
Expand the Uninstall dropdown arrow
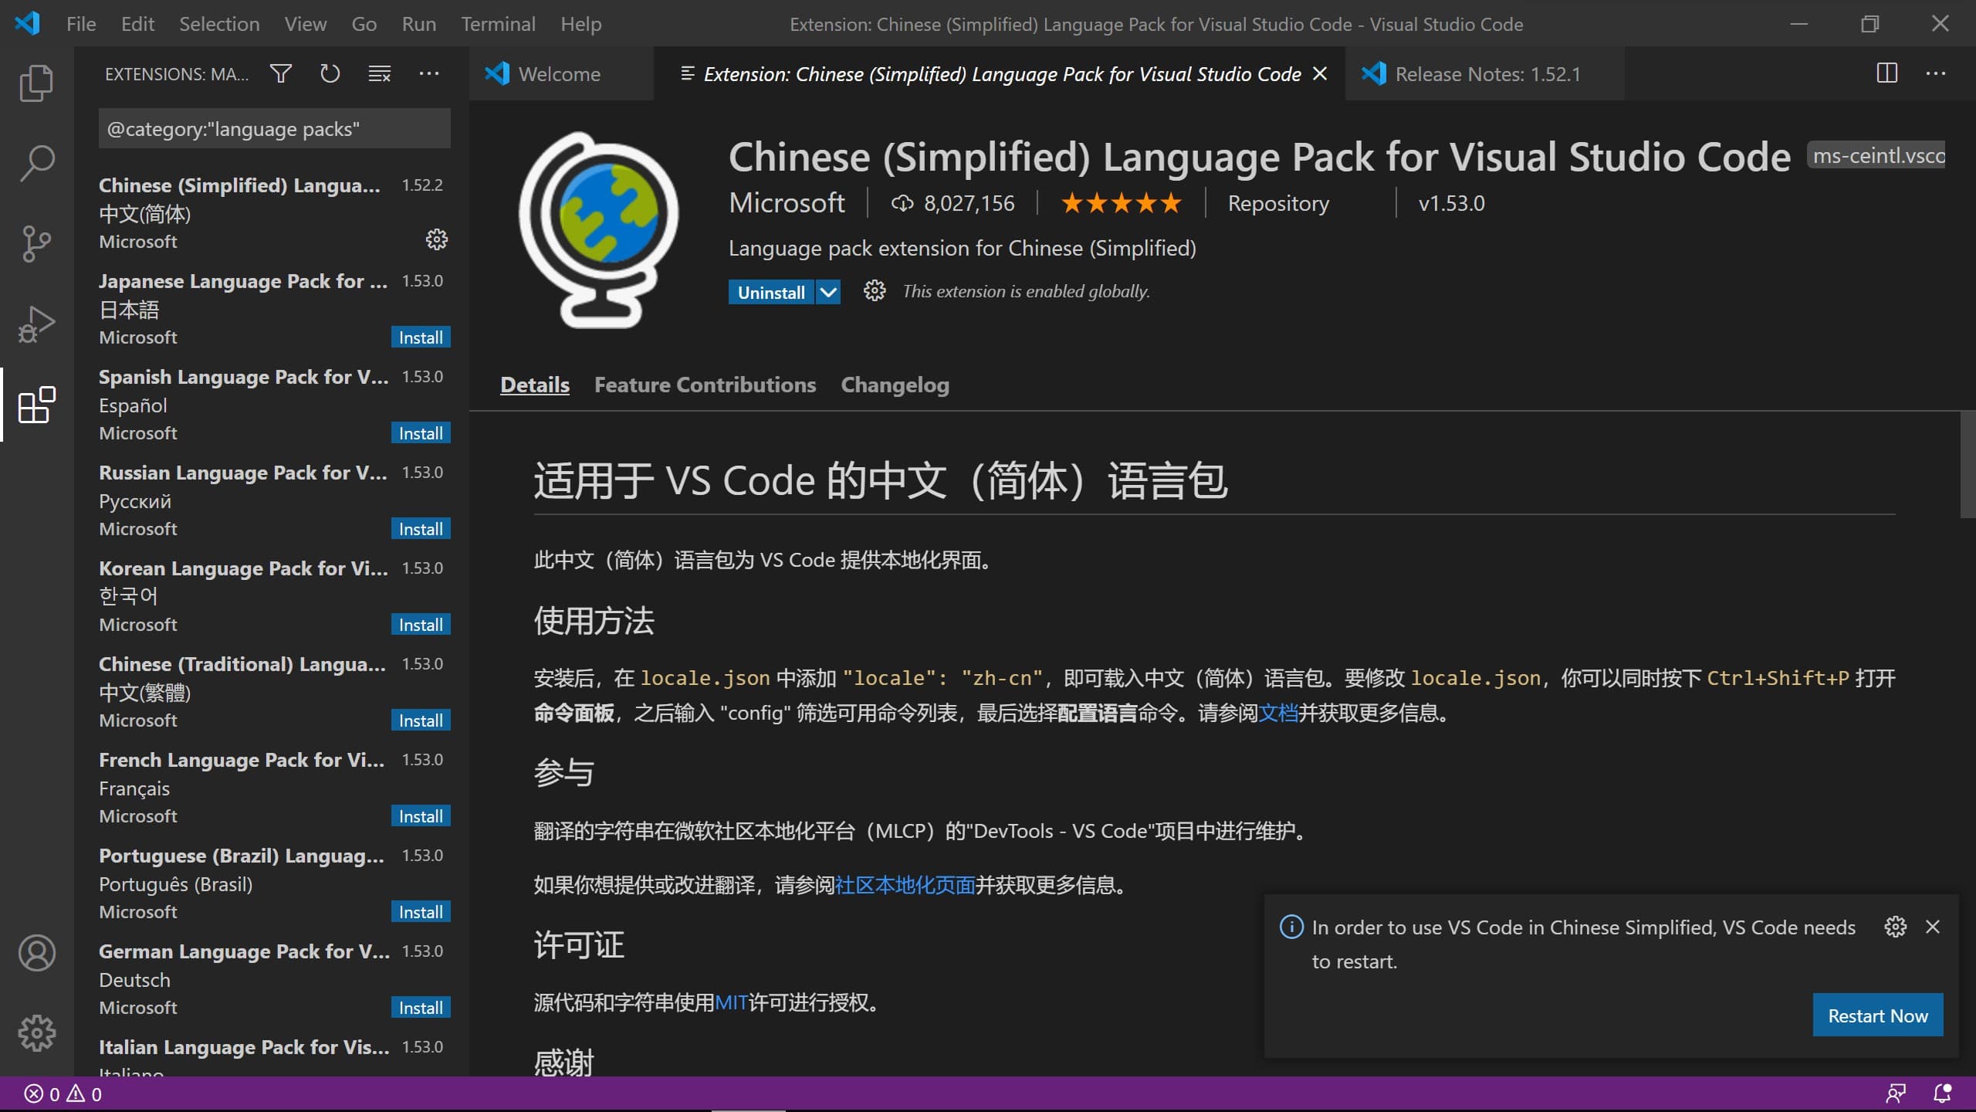pyautogui.click(x=828, y=292)
